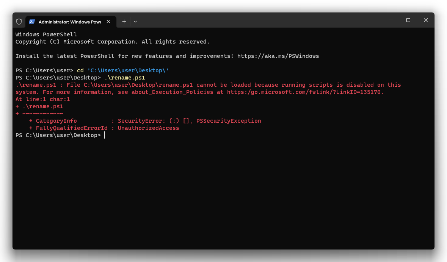Click the PowerShell icon on the tab
The image size is (447, 262).
(x=32, y=22)
